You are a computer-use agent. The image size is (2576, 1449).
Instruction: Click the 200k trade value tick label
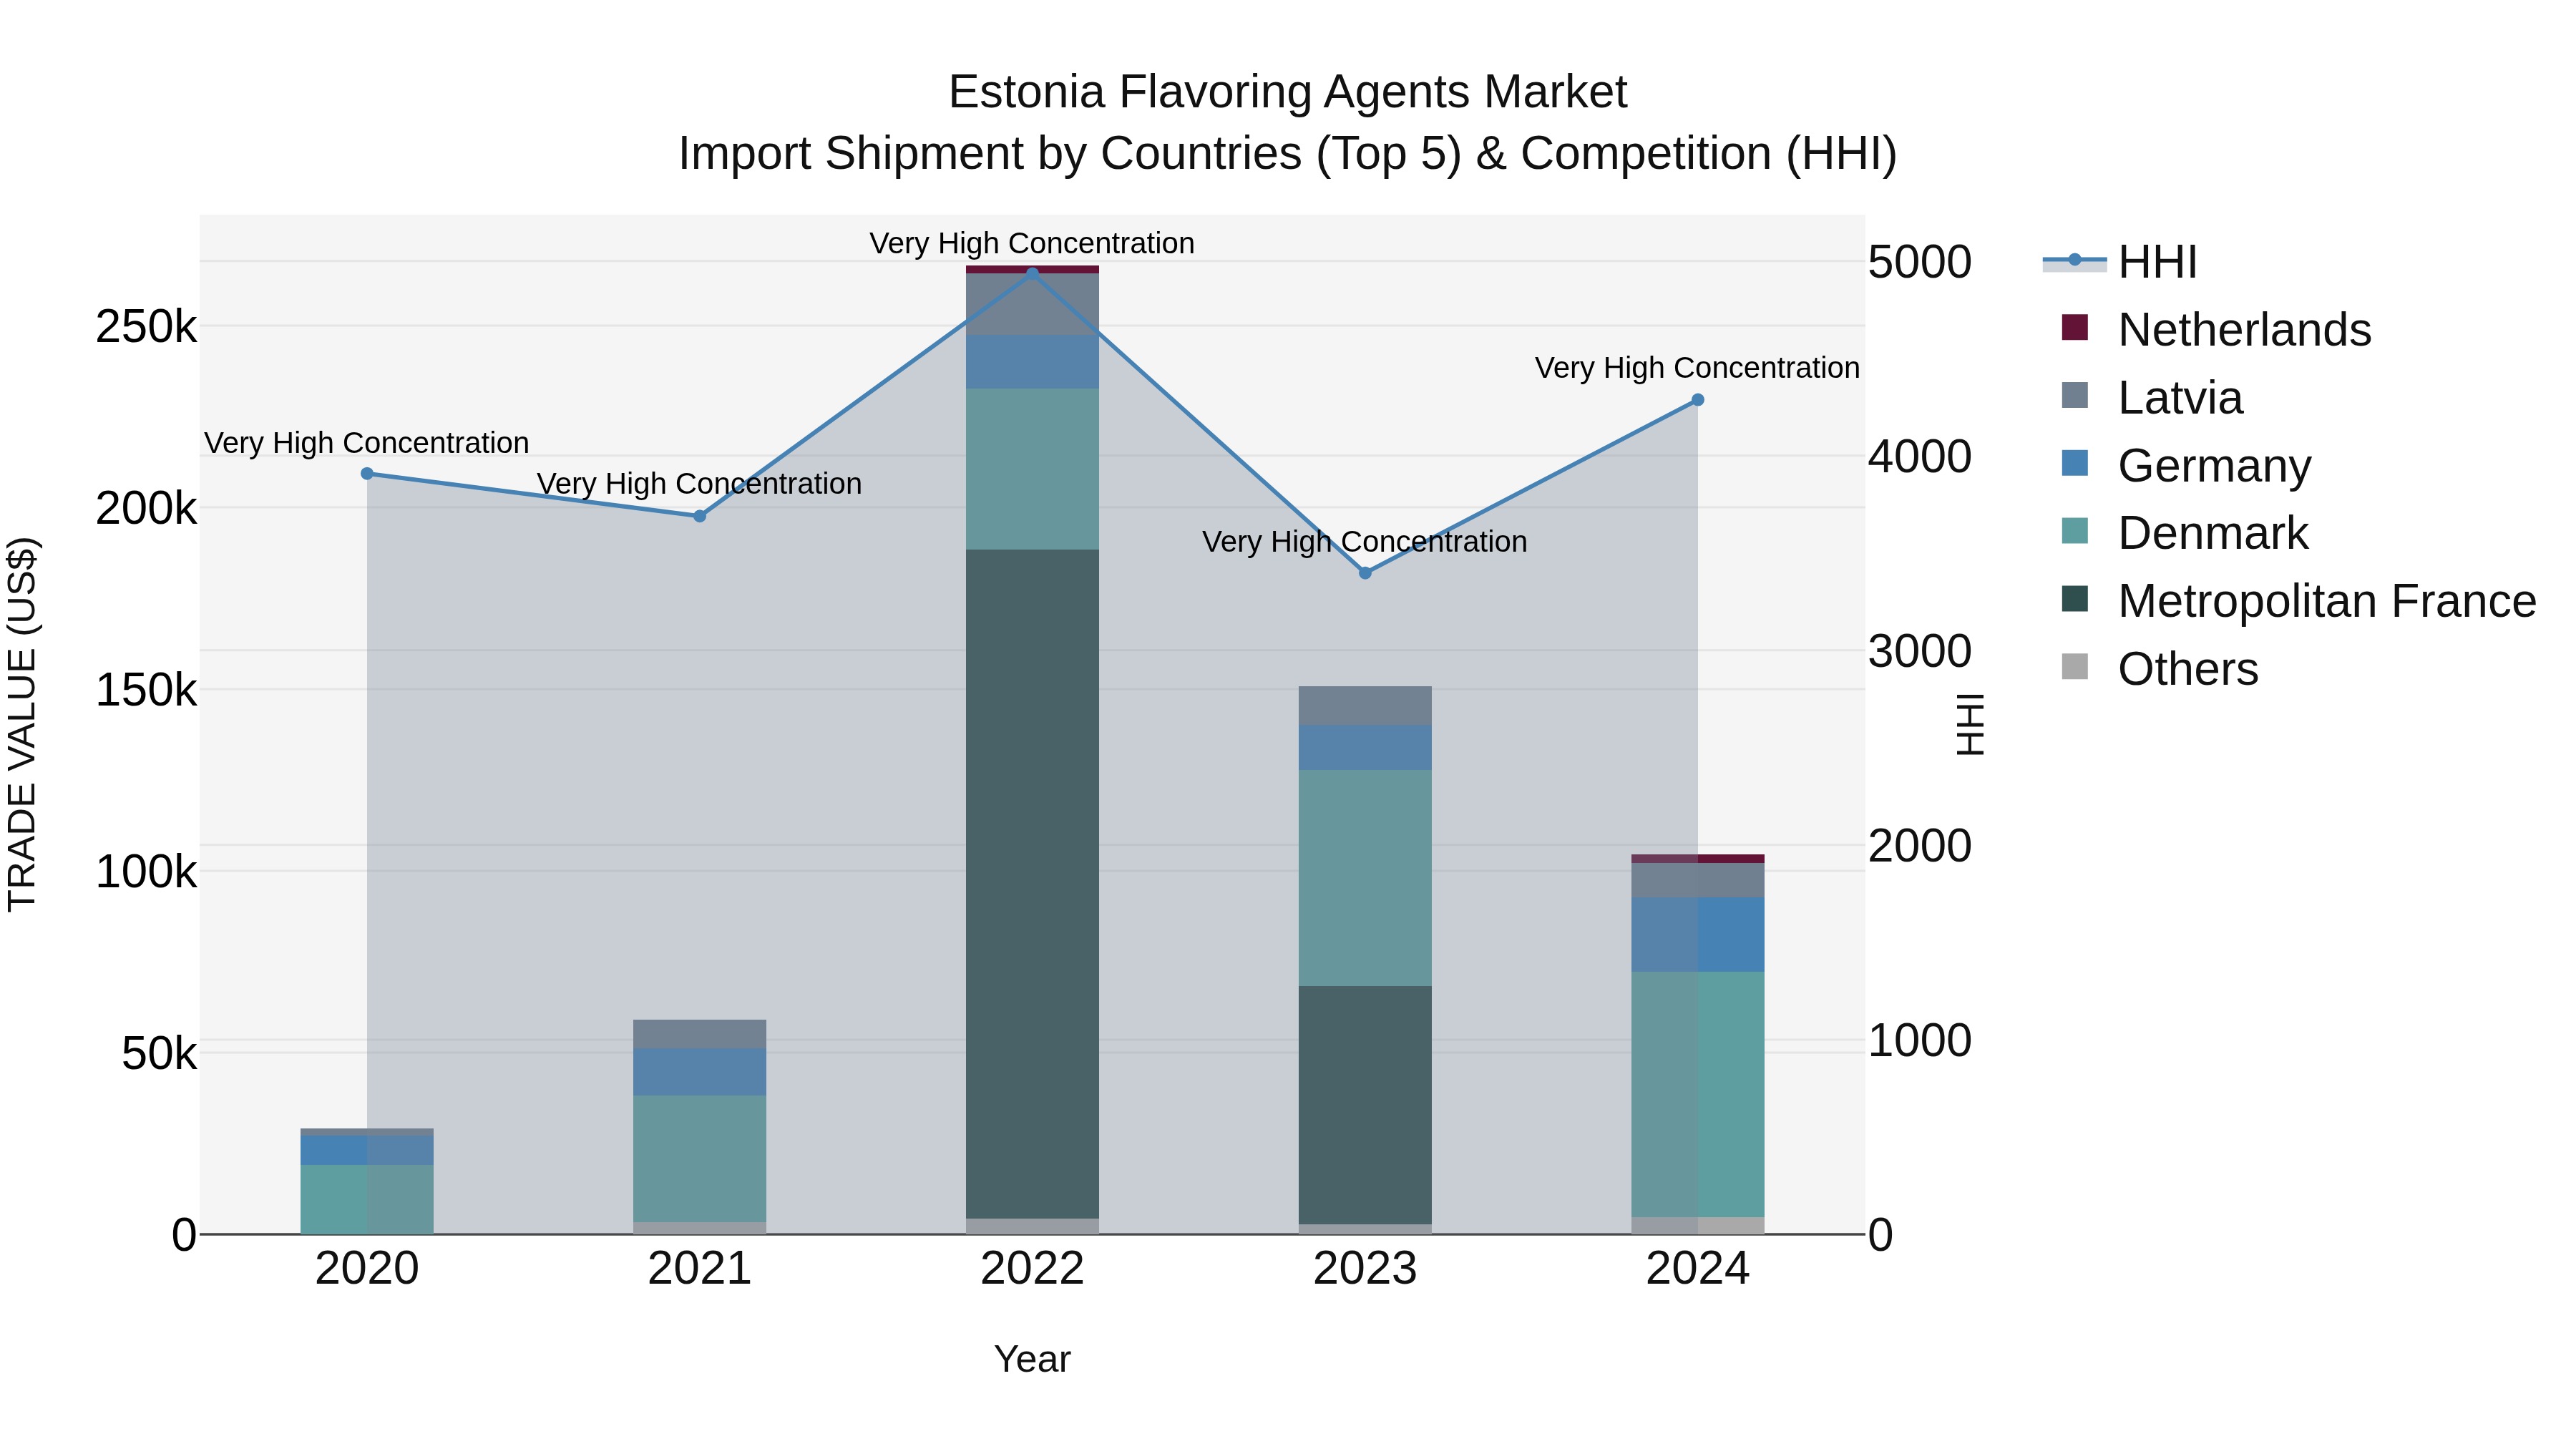(146, 509)
